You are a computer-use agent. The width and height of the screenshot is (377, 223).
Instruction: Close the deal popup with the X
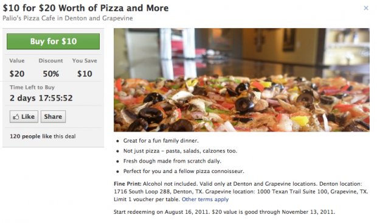(x=366, y=8)
